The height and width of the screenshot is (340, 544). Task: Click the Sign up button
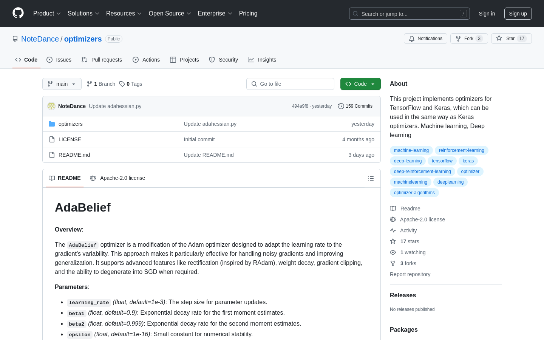coord(518,14)
